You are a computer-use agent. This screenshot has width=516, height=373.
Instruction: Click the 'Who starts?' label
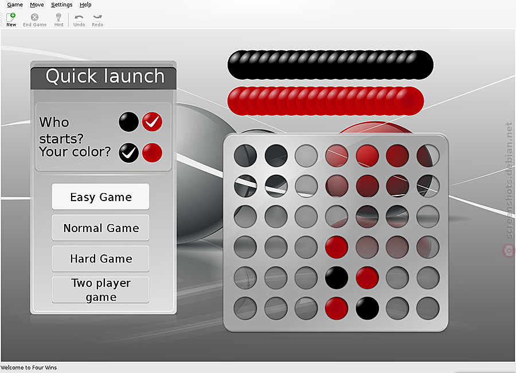(61, 131)
